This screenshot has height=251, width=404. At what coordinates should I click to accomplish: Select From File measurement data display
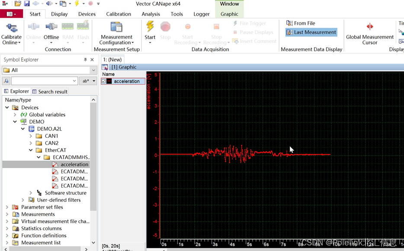[x=301, y=23]
